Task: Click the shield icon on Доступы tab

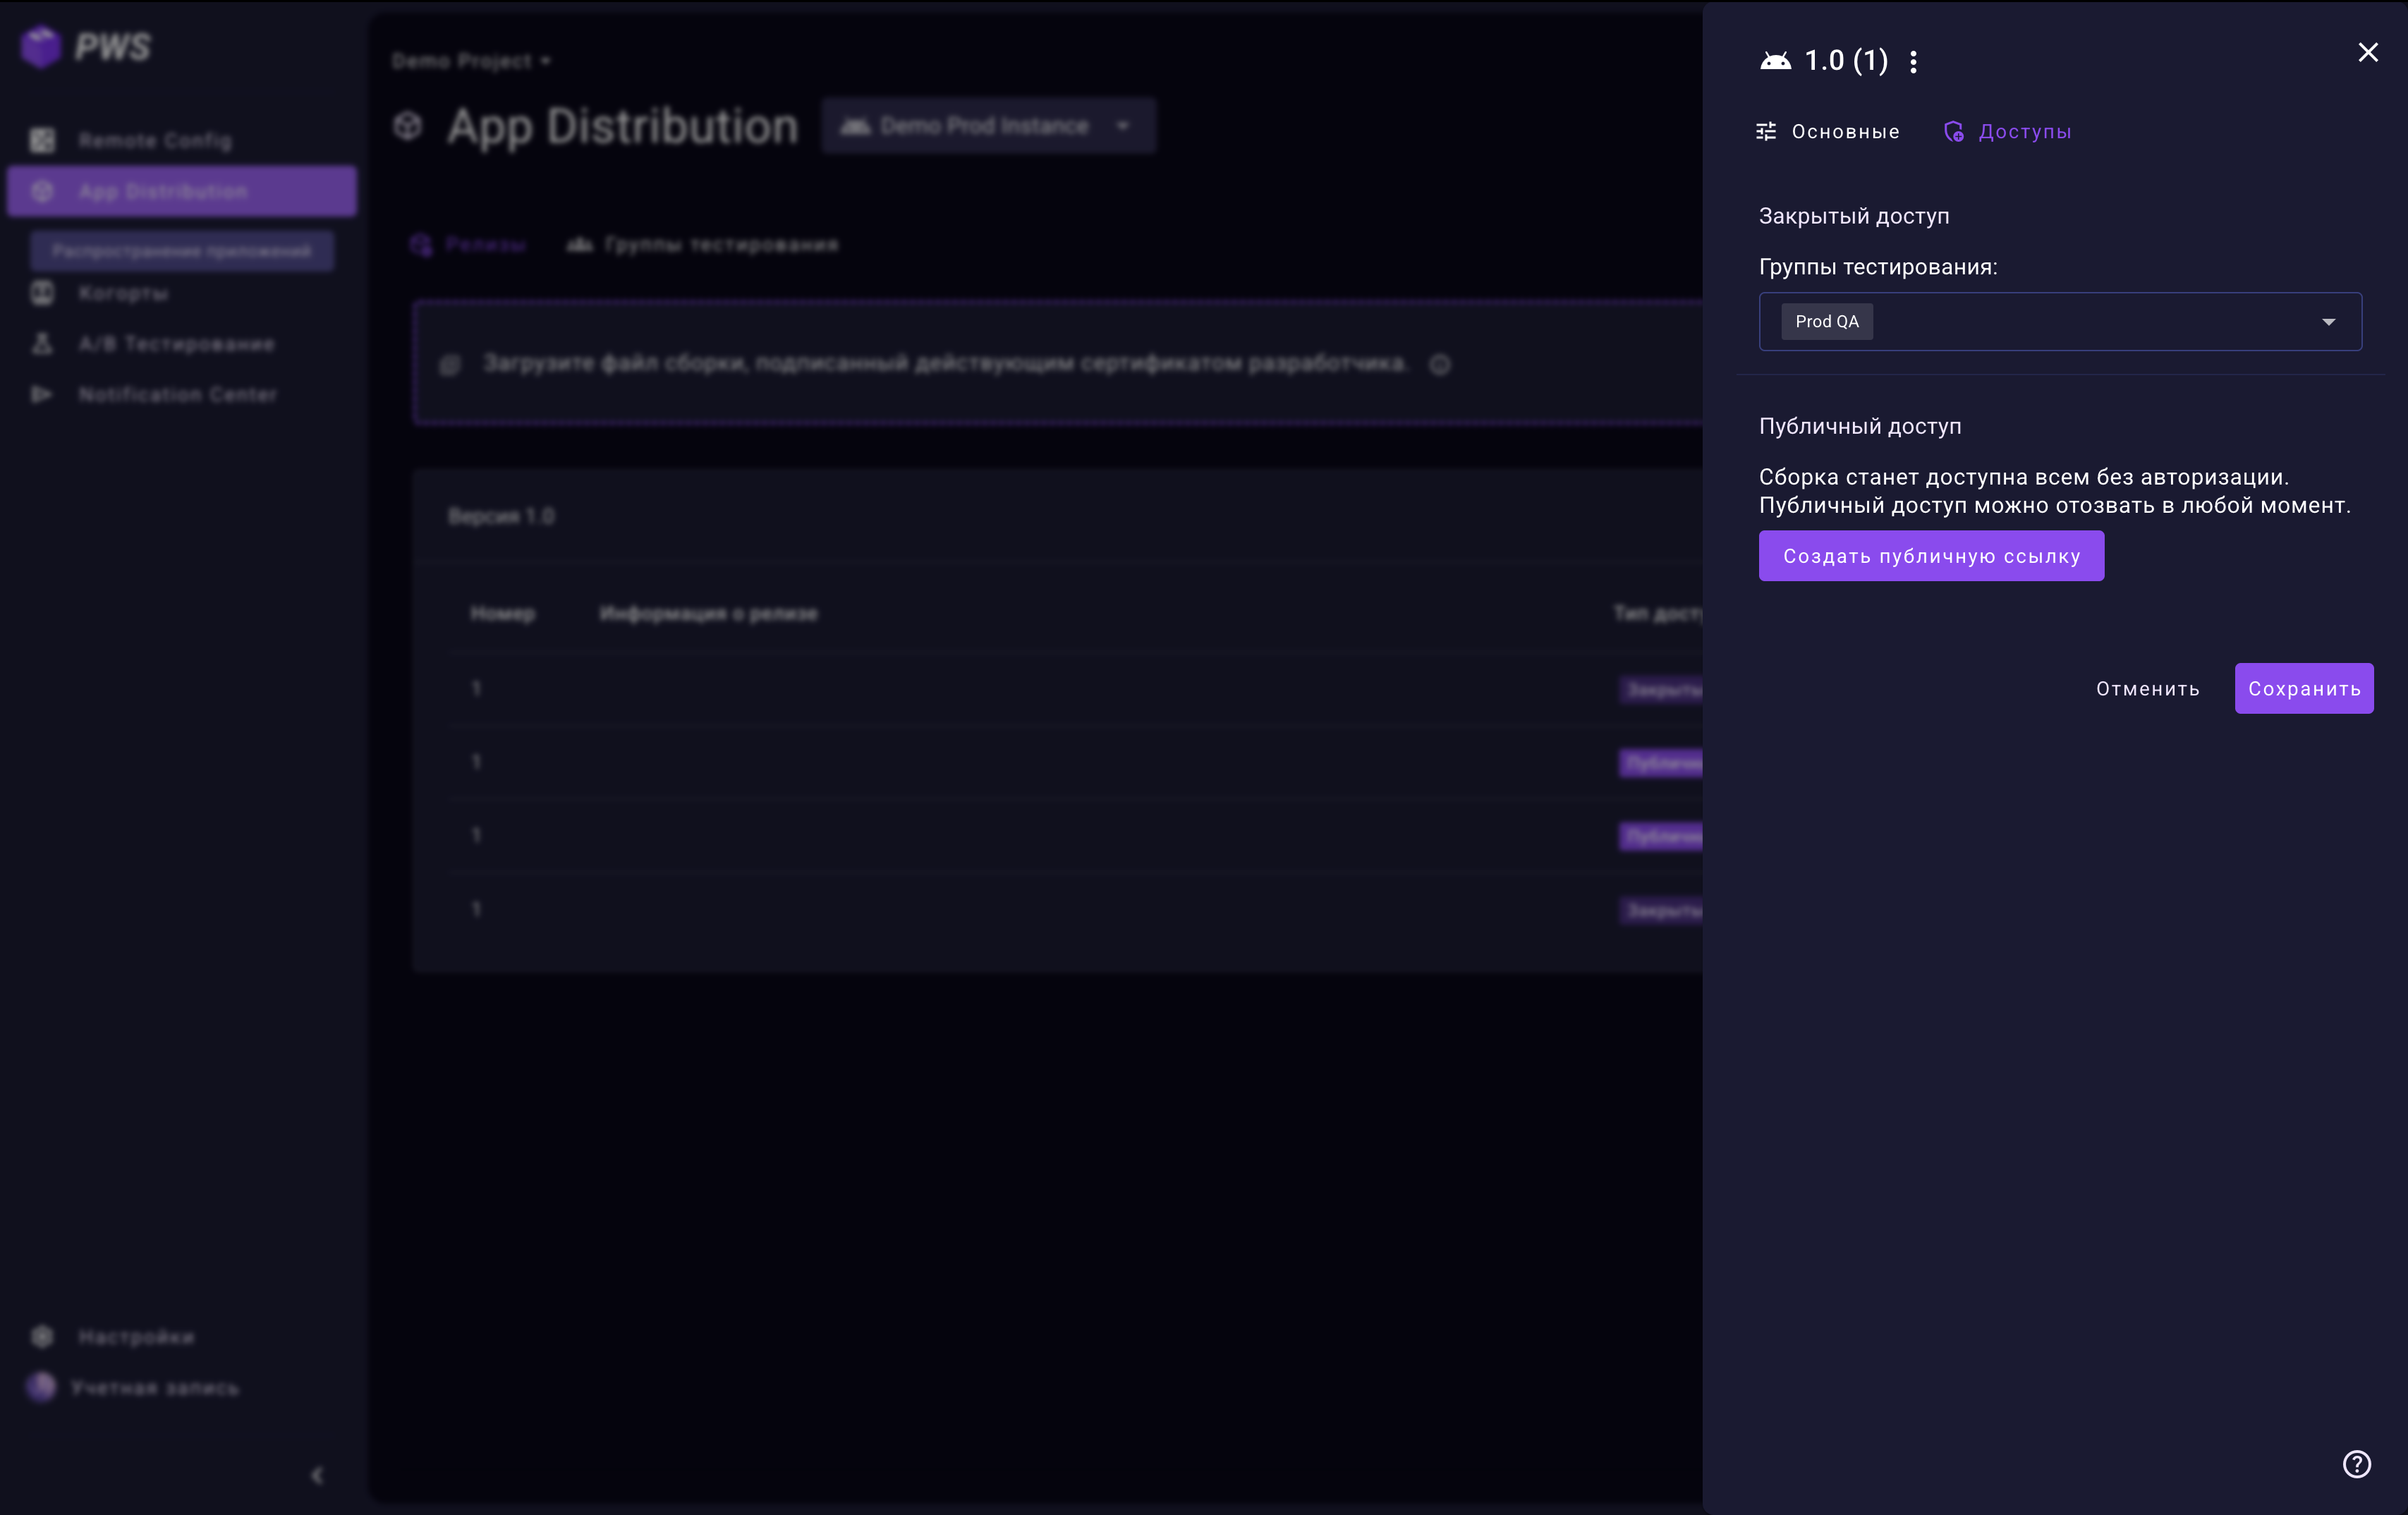Action: pyautogui.click(x=1953, y=132)
